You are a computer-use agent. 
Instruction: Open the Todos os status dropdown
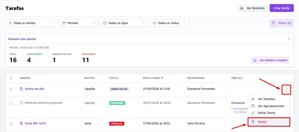[x=169, y=23]
